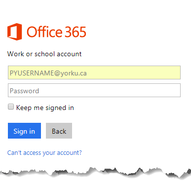Viewport: 191px width, 182px height.
Task: Click the blue Sign in button
Action: [x=24, y=131]
